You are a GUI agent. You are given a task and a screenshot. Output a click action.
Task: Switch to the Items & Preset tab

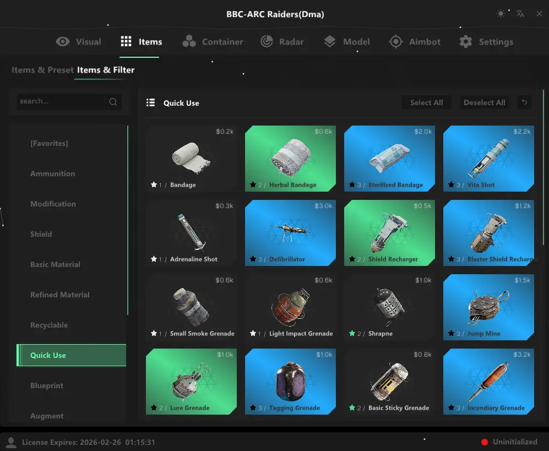tap(42, 70)
